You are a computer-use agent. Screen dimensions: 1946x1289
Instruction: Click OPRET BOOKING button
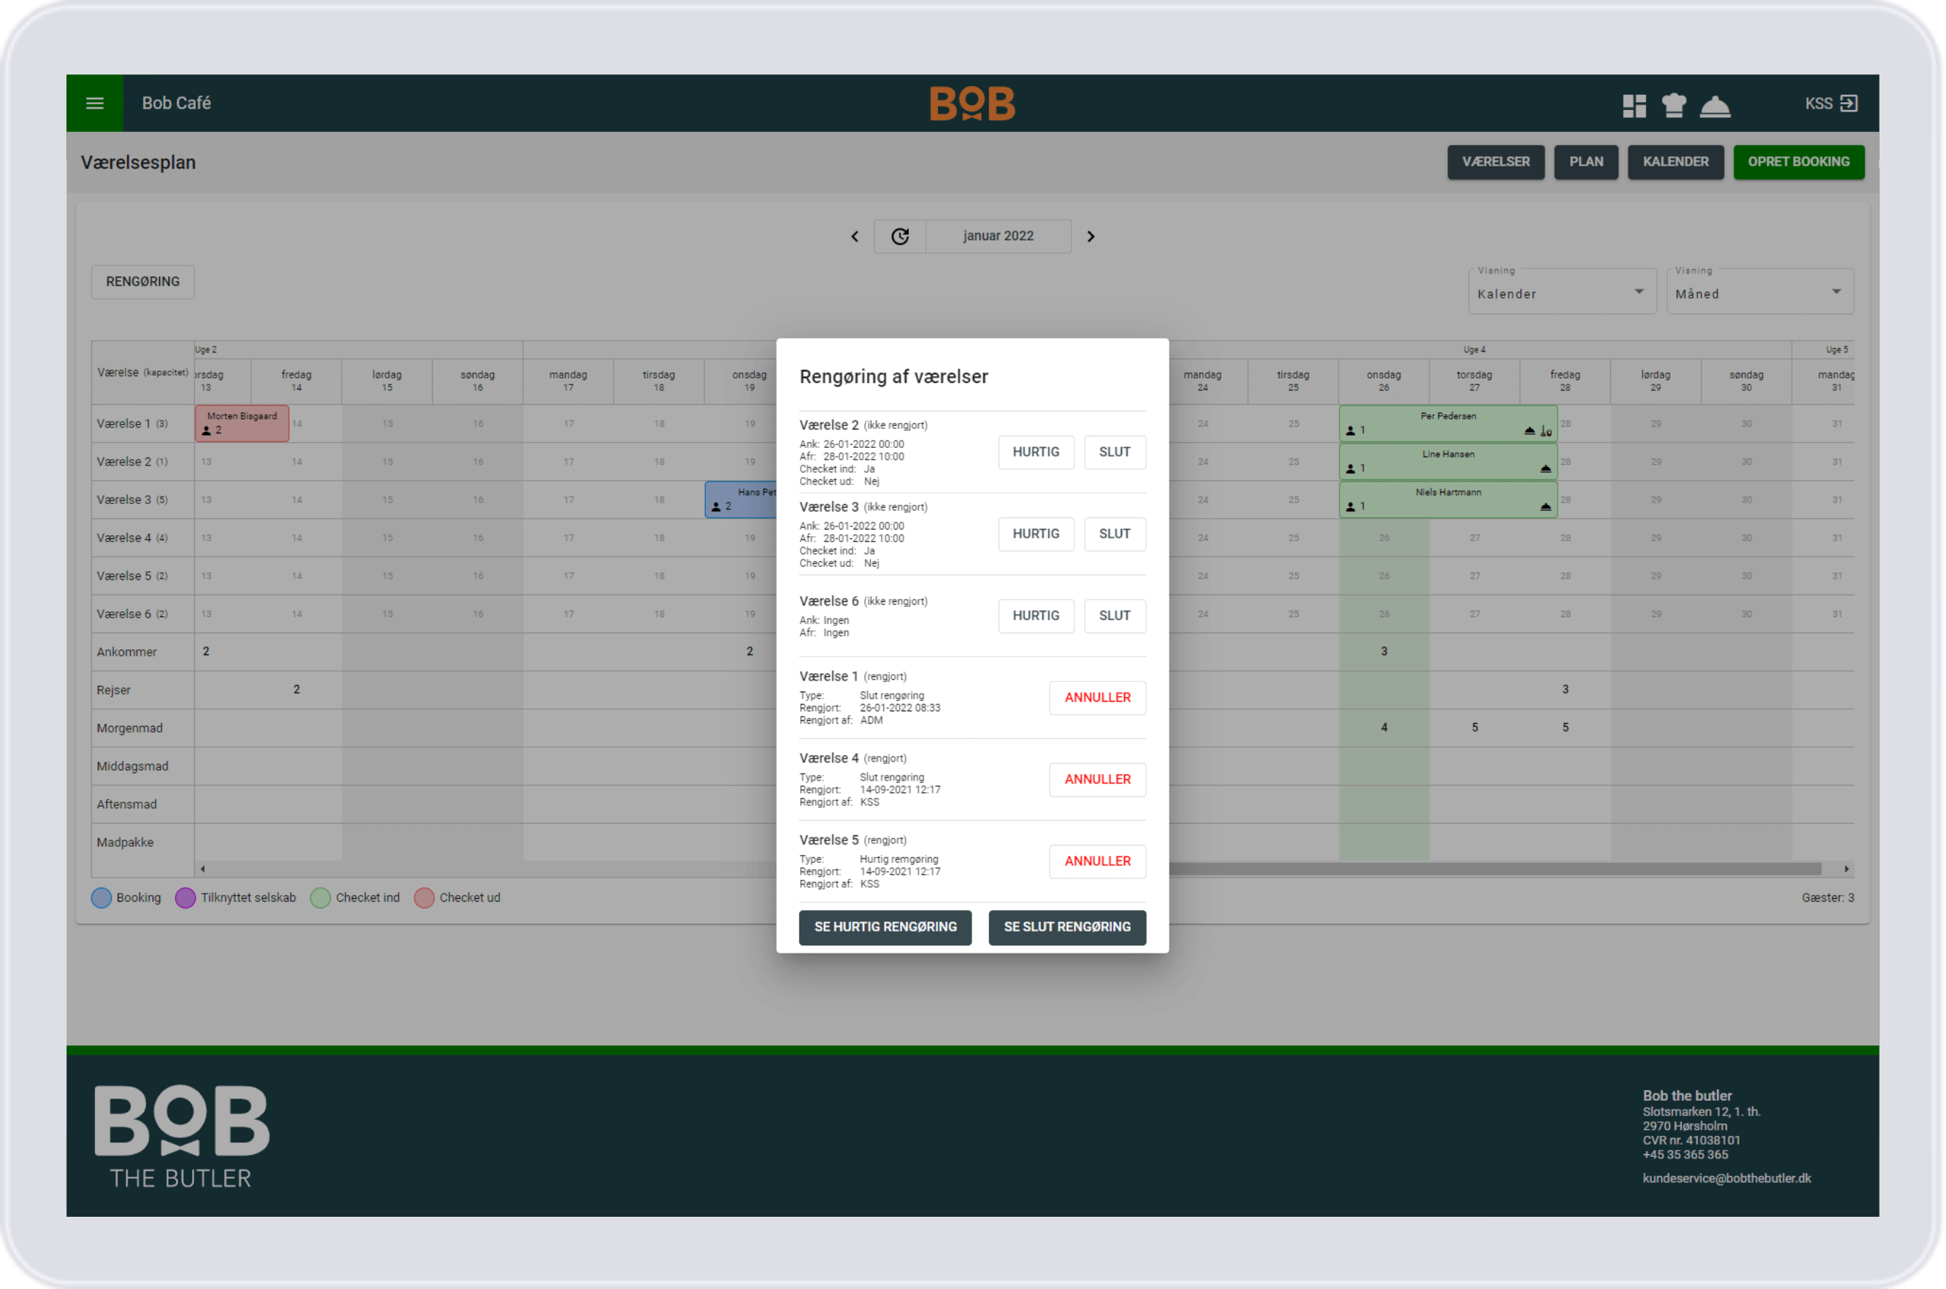pyautogui.click(x=1798, y=162)
